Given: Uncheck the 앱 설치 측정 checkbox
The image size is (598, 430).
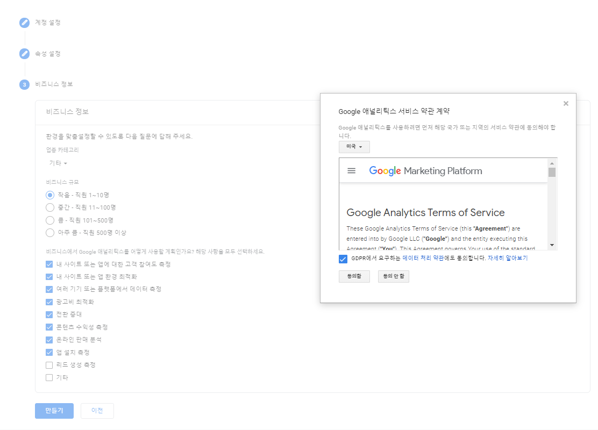Looking at the screenshot, I should click(x=49, y=352).
